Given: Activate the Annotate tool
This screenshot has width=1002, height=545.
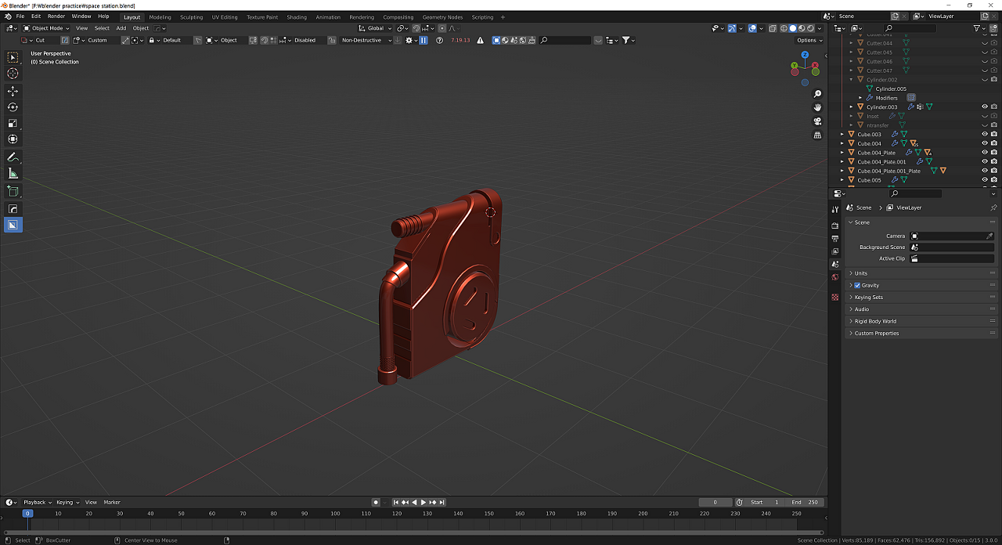Looking at the screenshot, I should point(13,157).
